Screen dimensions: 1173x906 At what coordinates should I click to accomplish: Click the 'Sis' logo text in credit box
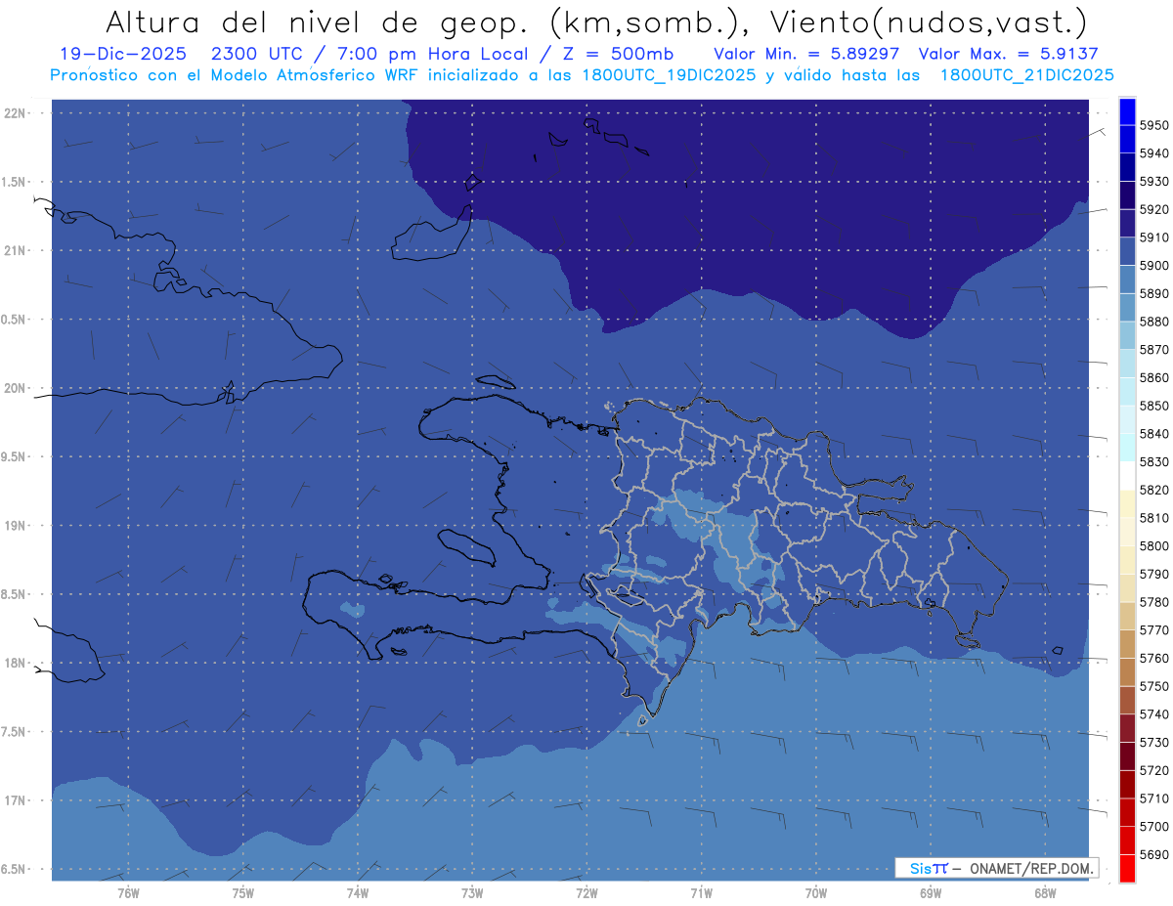(920, 868)
